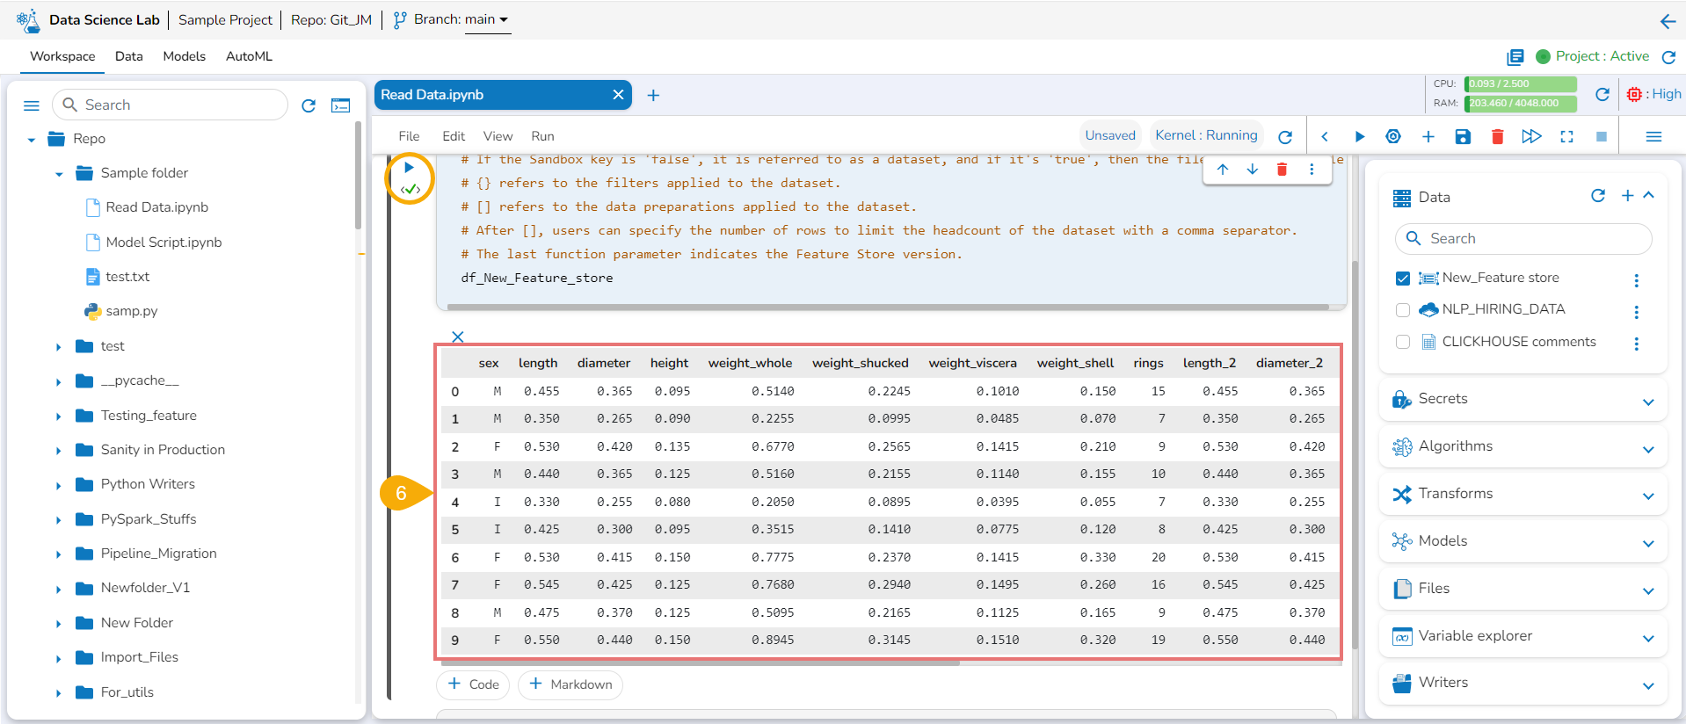The image size is (1686, 724).
Task: Click the run cell play icon
Action: click(409, 167)
